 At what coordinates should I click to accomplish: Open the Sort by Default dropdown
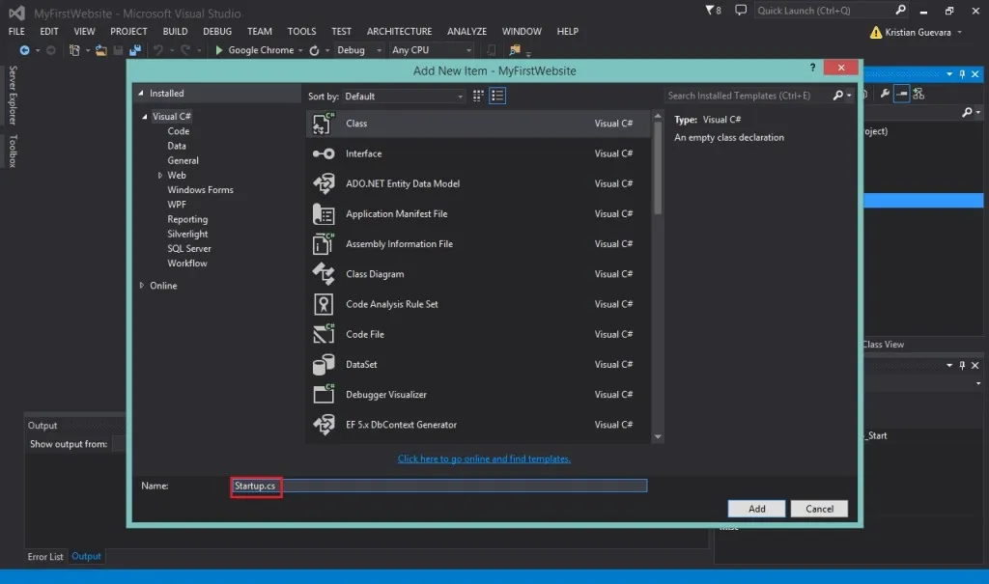pyautogui.click(x=405, y=97)
